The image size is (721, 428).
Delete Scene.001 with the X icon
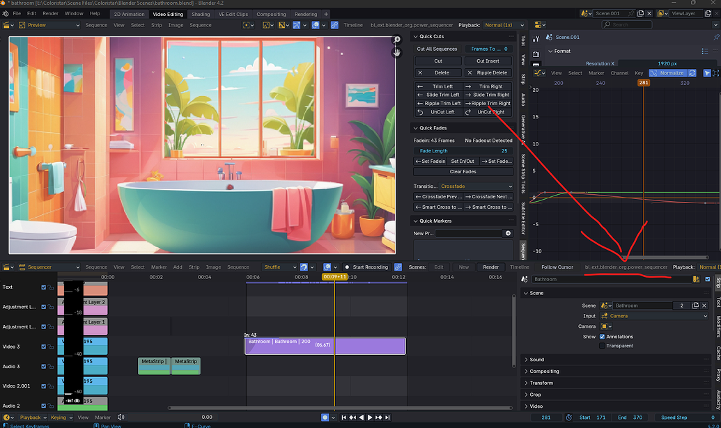click(649, 13)
